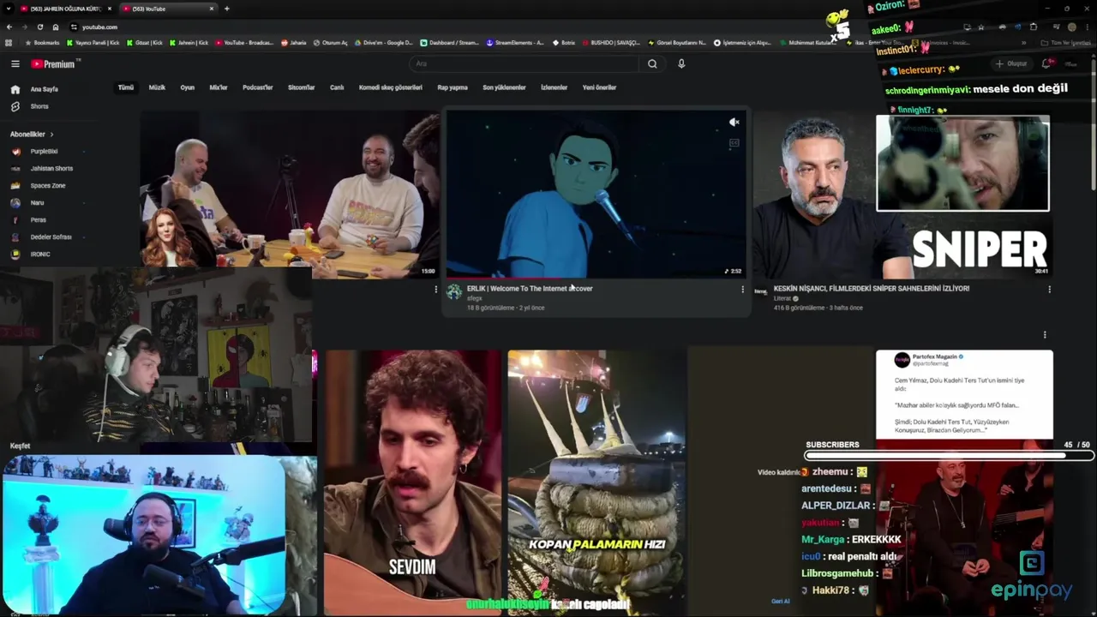Open the SEVDİM guitar short thumbnail
The image size is (1097, 617).
click(412, 482)
